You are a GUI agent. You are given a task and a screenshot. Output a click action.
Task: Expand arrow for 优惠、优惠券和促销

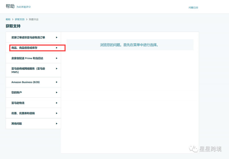point(57,113)
